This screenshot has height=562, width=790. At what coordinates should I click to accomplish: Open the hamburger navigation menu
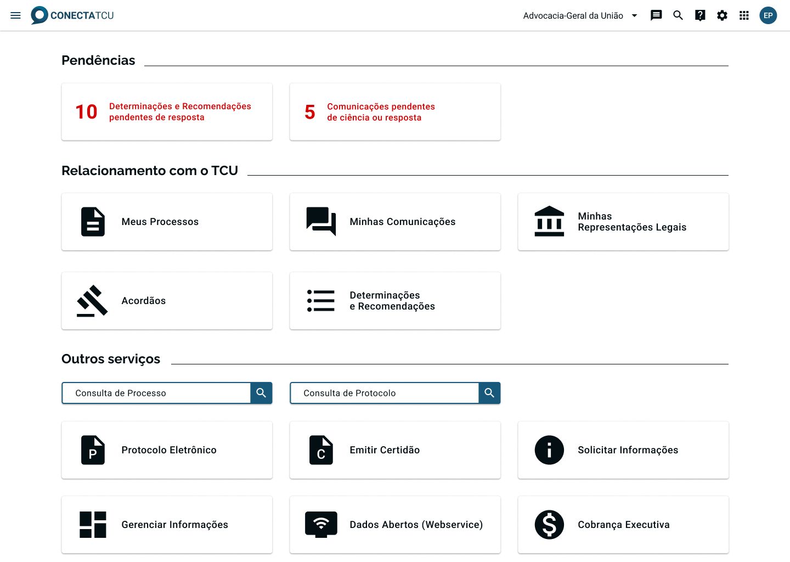pyautogui.click(x=15, y=15)
